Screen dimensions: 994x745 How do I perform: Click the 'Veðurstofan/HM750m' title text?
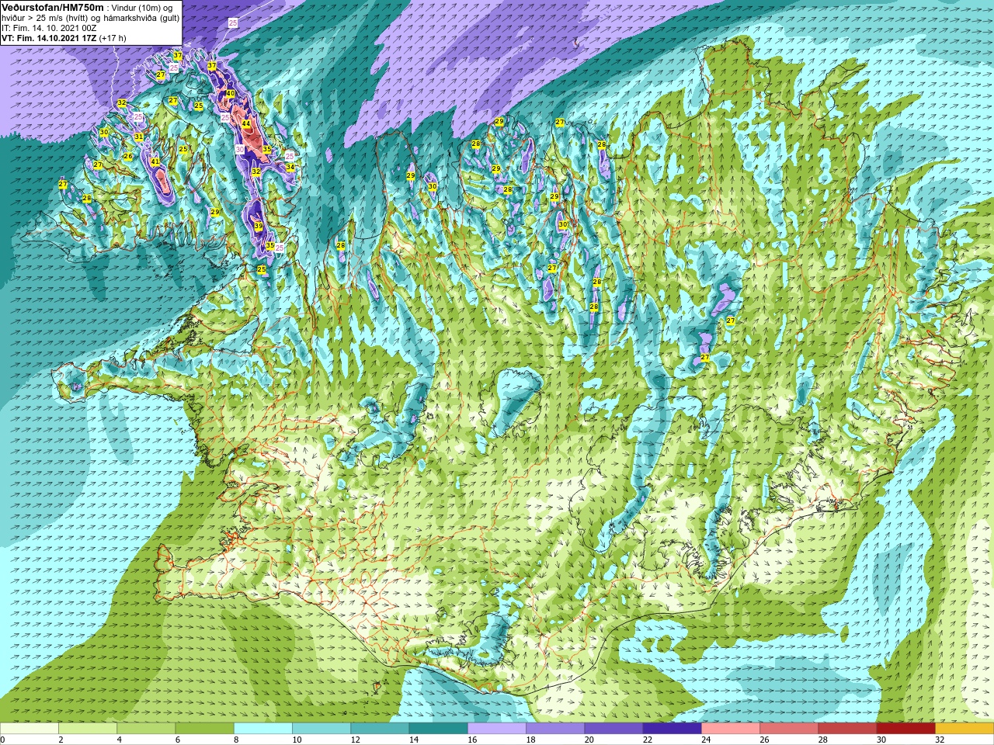tap(52, 7)
